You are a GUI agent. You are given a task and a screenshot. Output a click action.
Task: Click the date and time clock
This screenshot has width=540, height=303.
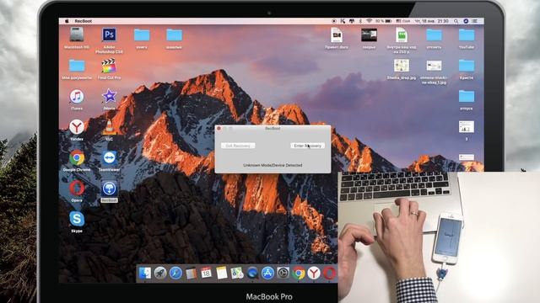432,21
